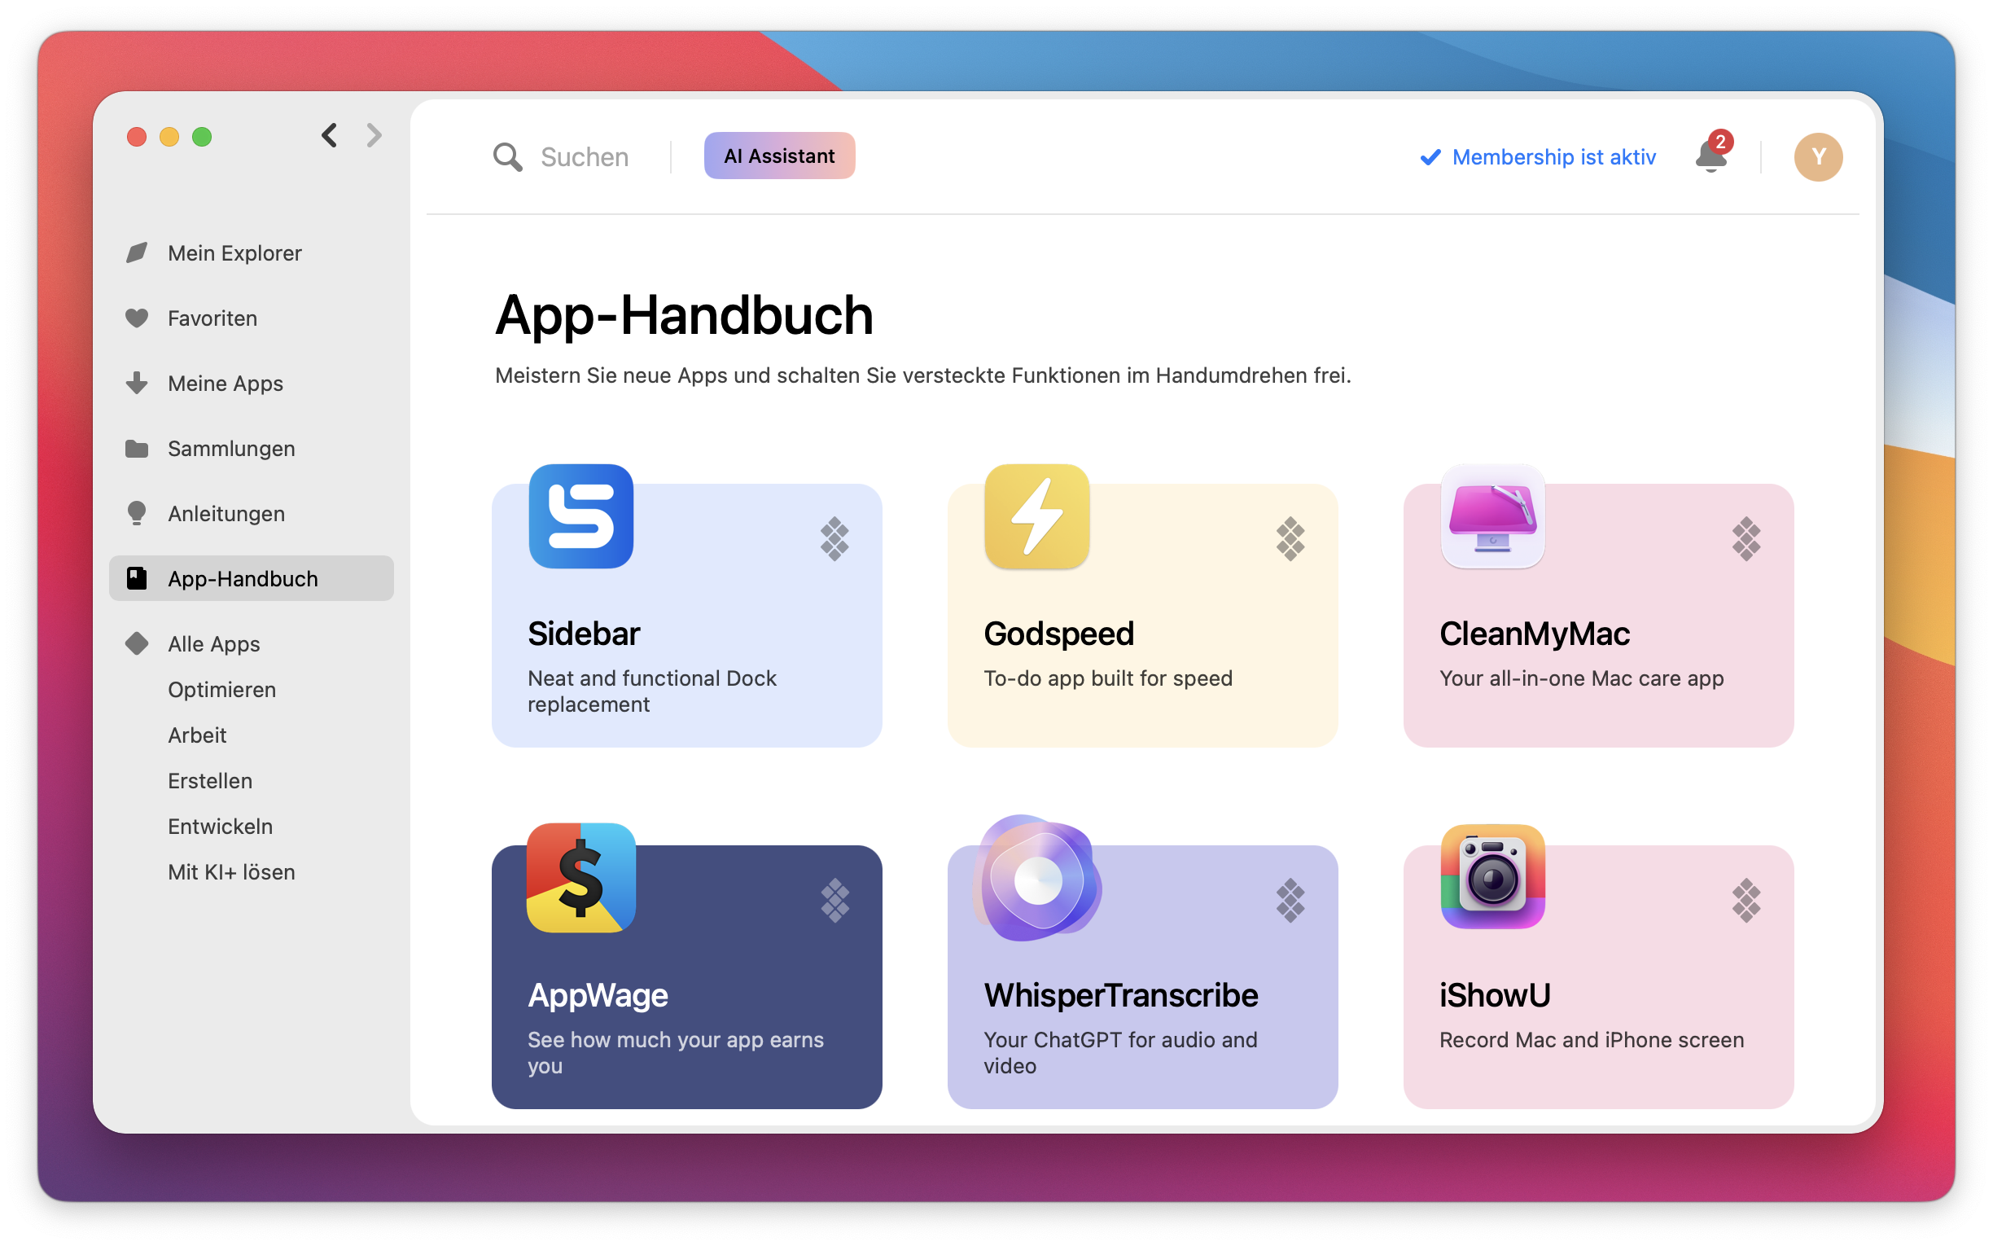Select the Arbeit category
This screenshot has height=1246, width=1993.
(x=197, y=735)
